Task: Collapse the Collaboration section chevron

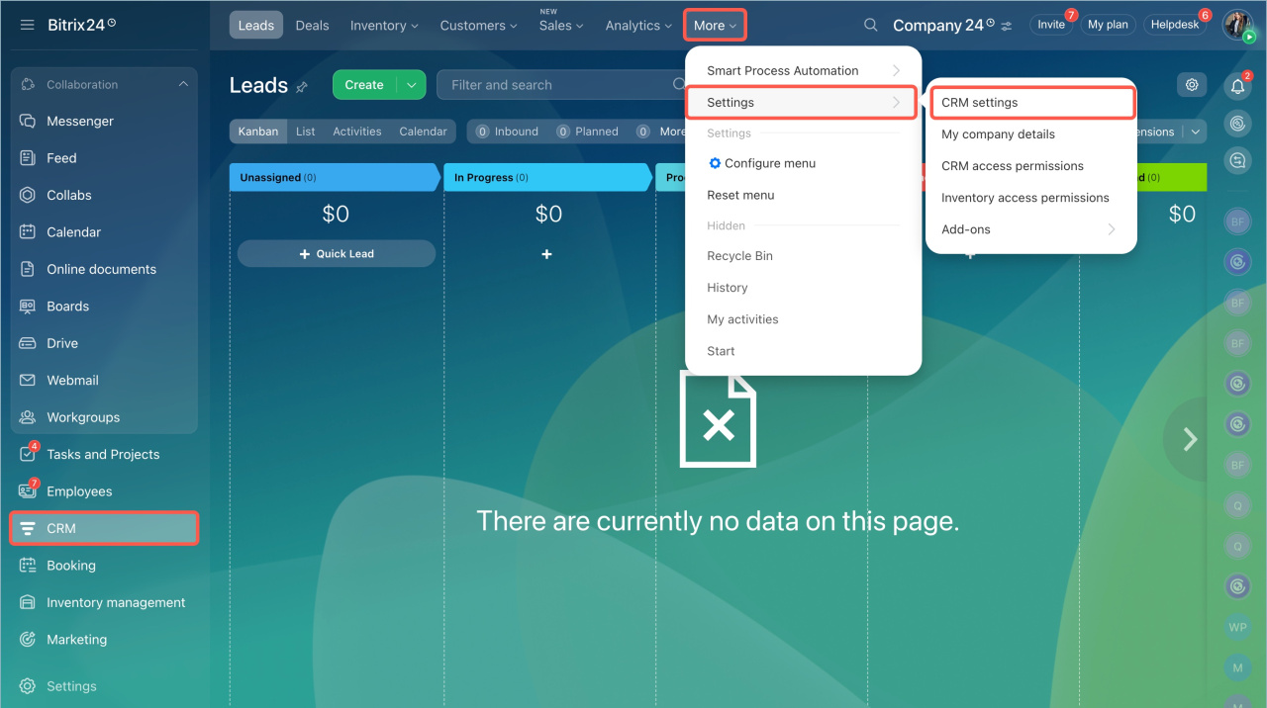Action: pos(183,85)
